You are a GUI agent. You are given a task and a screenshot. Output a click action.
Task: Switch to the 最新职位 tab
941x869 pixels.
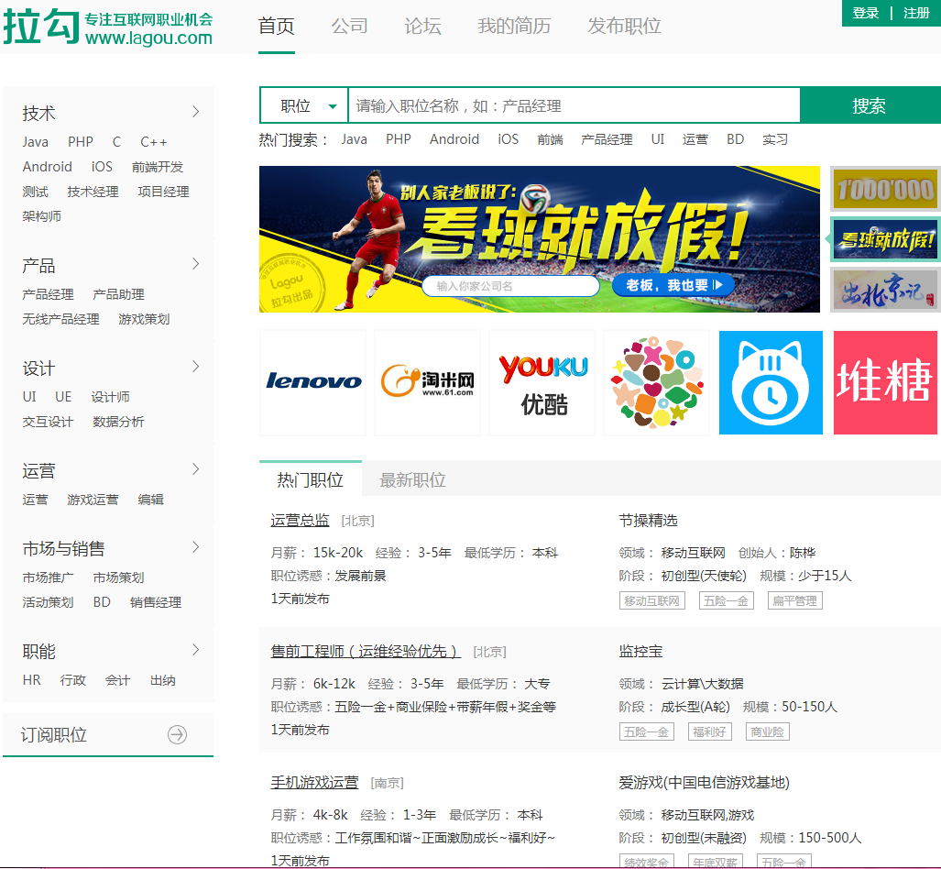(x=413, y=479)
